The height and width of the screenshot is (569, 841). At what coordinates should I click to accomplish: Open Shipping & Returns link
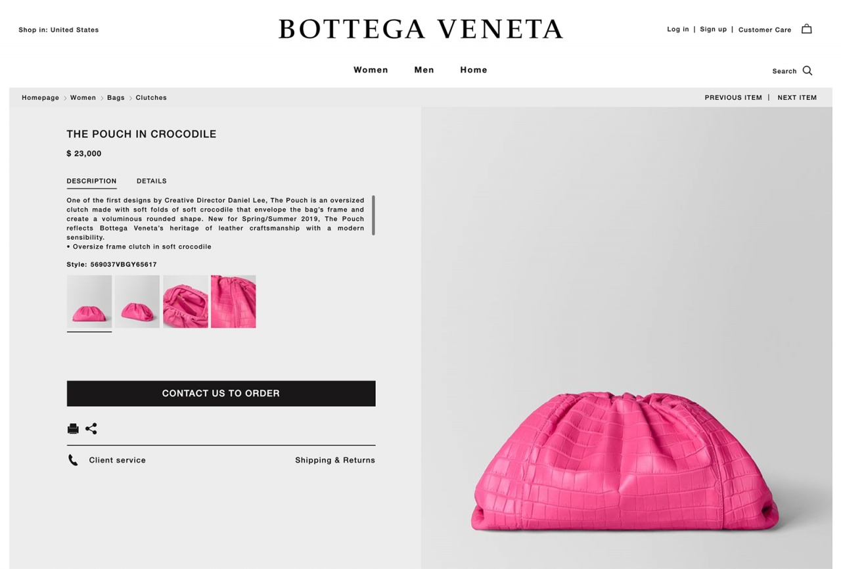pyautogui.click(x=335, y=460)
